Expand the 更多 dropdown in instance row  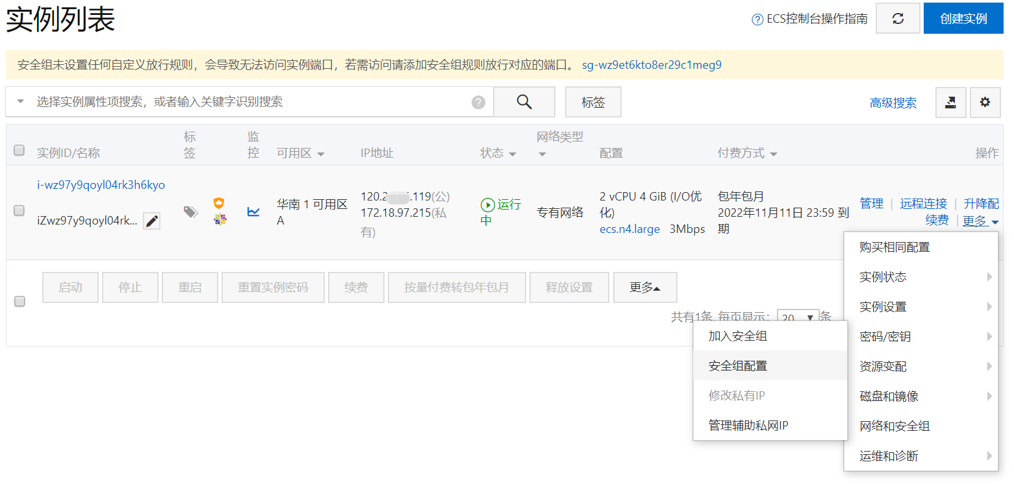tap(980, 221)
